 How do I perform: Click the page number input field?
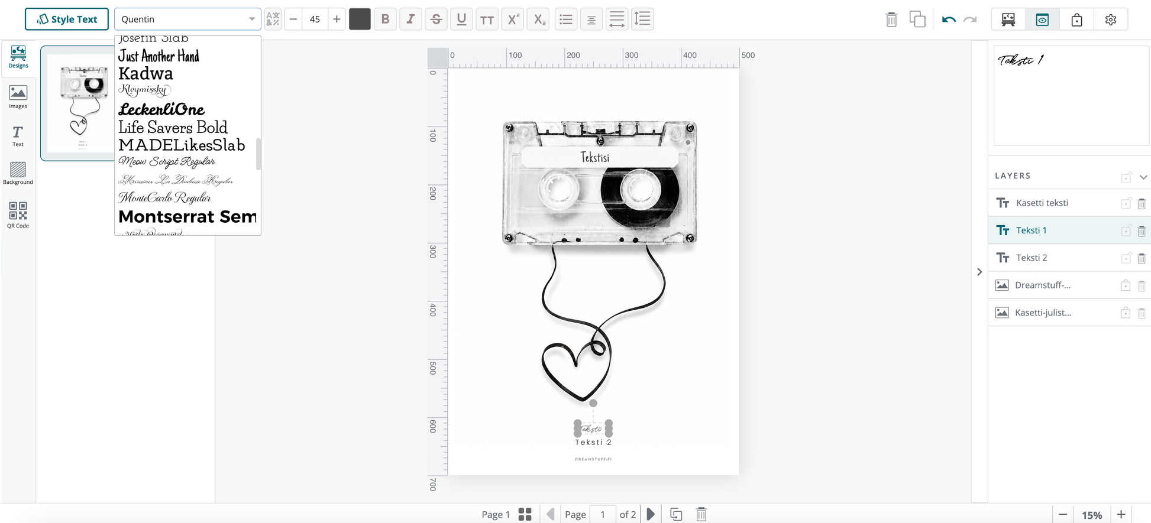[603, 514]
